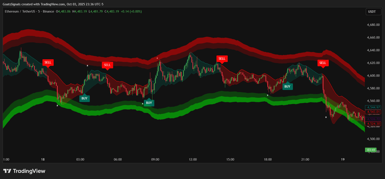The image size is (385, 179).
Task: Click the 4,560.00 price axis label
Action: (x=373, y=101)
